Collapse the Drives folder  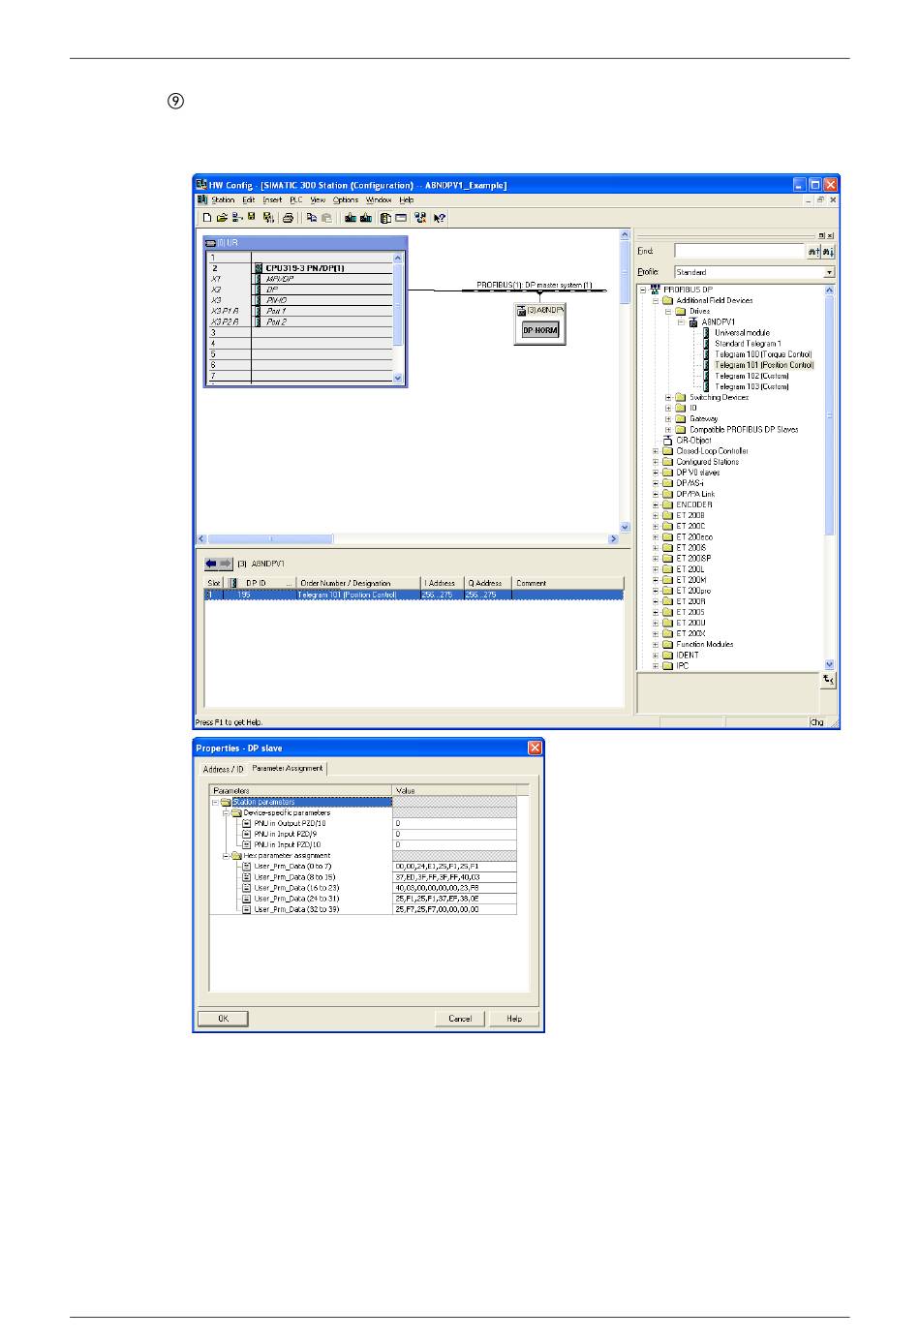(668, 312)
